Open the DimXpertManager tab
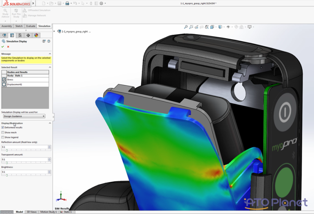The image size is (314, 214). (28, 35)
